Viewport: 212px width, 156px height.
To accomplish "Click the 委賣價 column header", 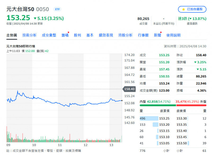I will pyautogui.click(x=181, y=111).
